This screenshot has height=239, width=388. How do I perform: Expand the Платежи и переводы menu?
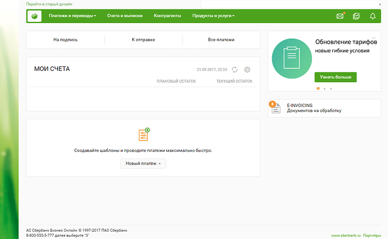(72, 16)
